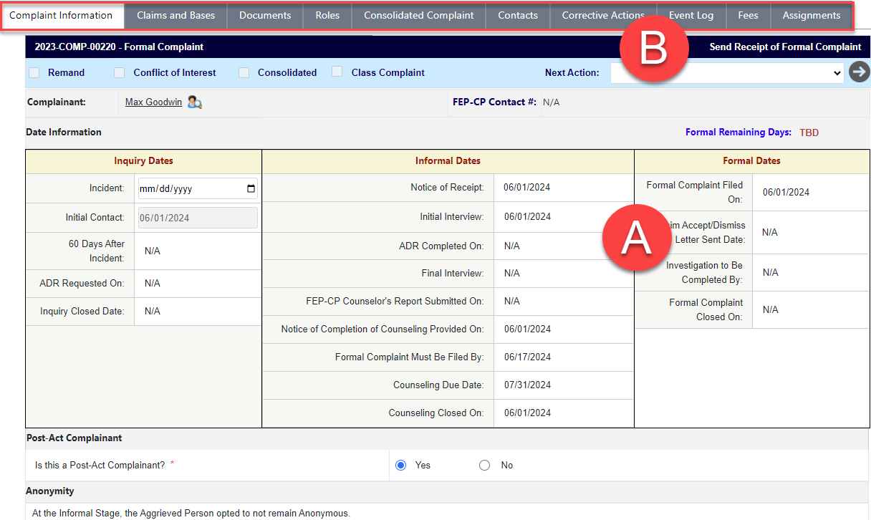This screenshot has width=871, height=520.
Task: Click the Counseling Due Date 07/31/2024
Action: 527,385
